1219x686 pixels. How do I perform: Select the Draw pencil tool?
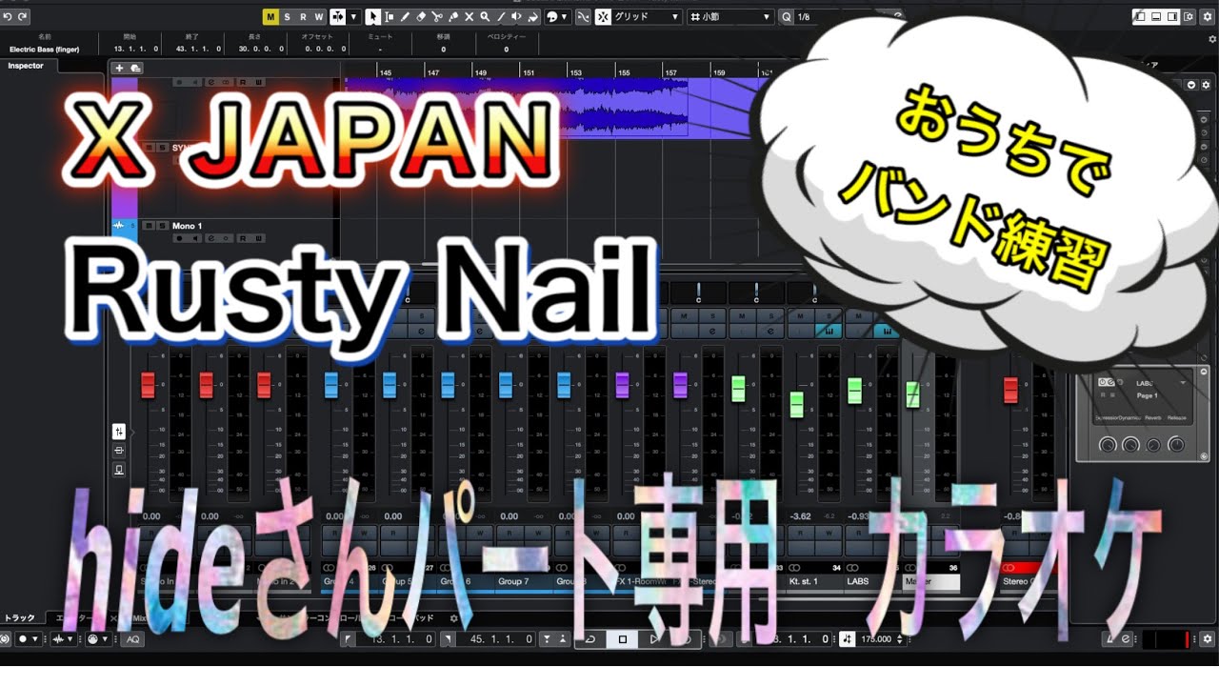(405, 16)
